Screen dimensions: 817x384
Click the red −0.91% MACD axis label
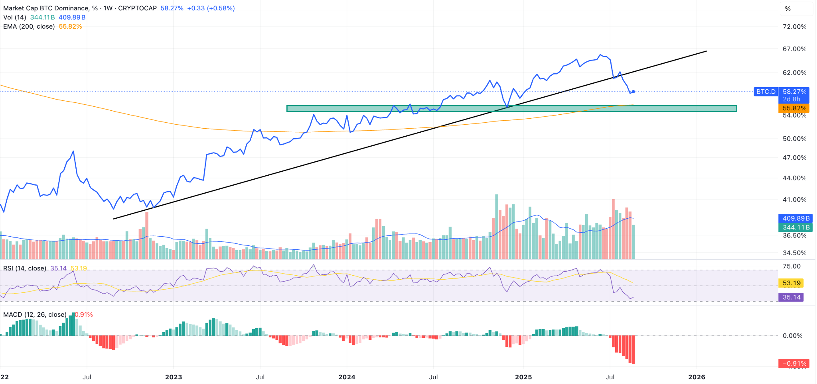tap(794, 363)
